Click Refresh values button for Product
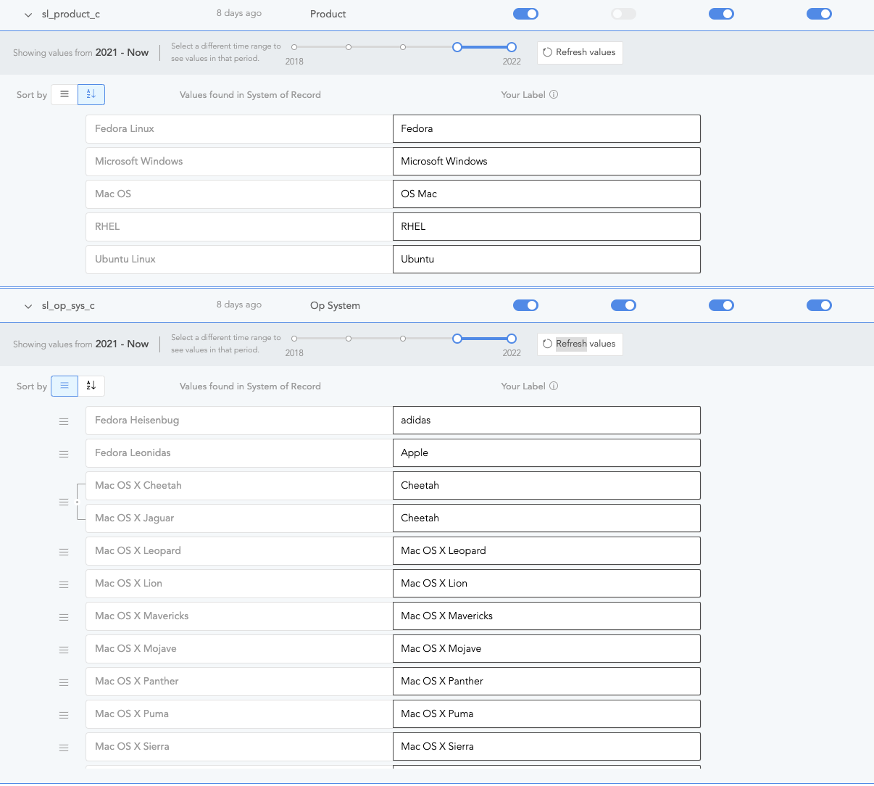The width and height of the screenshot is (874, 786). click(580, 52)
